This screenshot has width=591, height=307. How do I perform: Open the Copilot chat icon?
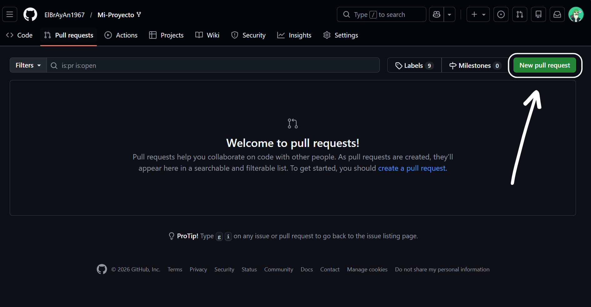(437, 14)
